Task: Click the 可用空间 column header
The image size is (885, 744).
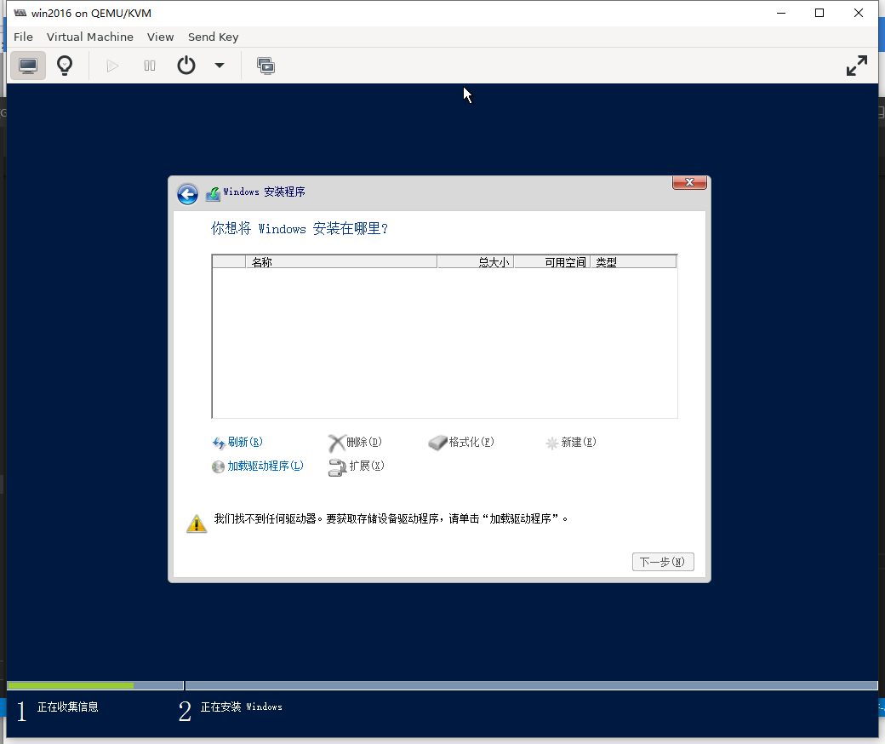Action: point(551,262)
